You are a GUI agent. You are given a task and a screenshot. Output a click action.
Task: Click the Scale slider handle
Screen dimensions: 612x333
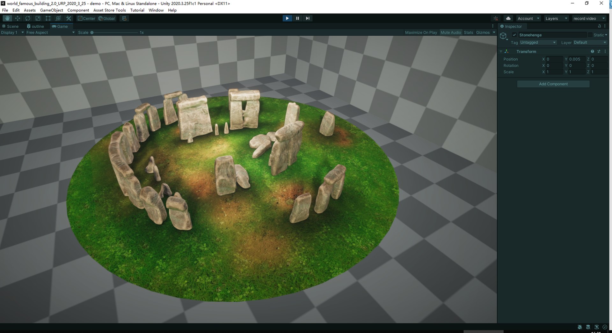[x=92, y=33]
